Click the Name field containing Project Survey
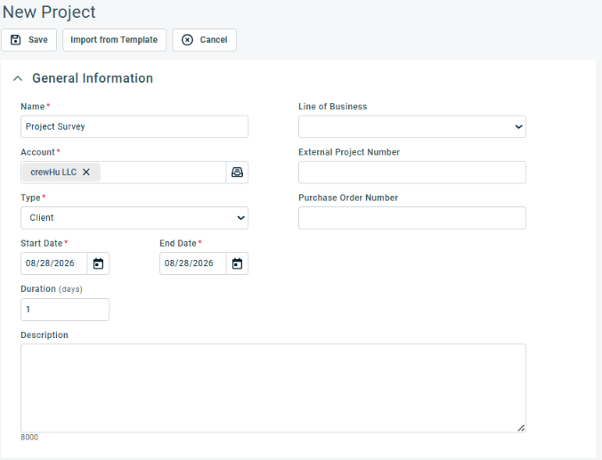This screenshot has width=602, height=460. (x=134, y=126)
